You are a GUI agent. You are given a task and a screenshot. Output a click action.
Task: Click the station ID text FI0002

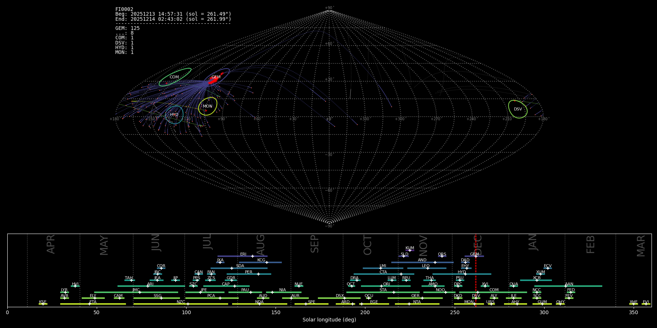tap(124, 9)
